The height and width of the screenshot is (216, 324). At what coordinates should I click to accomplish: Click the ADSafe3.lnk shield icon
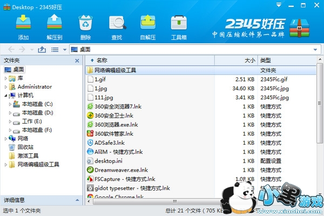(x=90, y=143)
